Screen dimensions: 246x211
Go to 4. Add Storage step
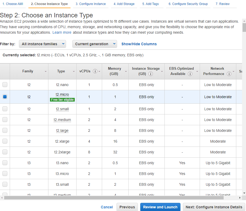[124, 4]
